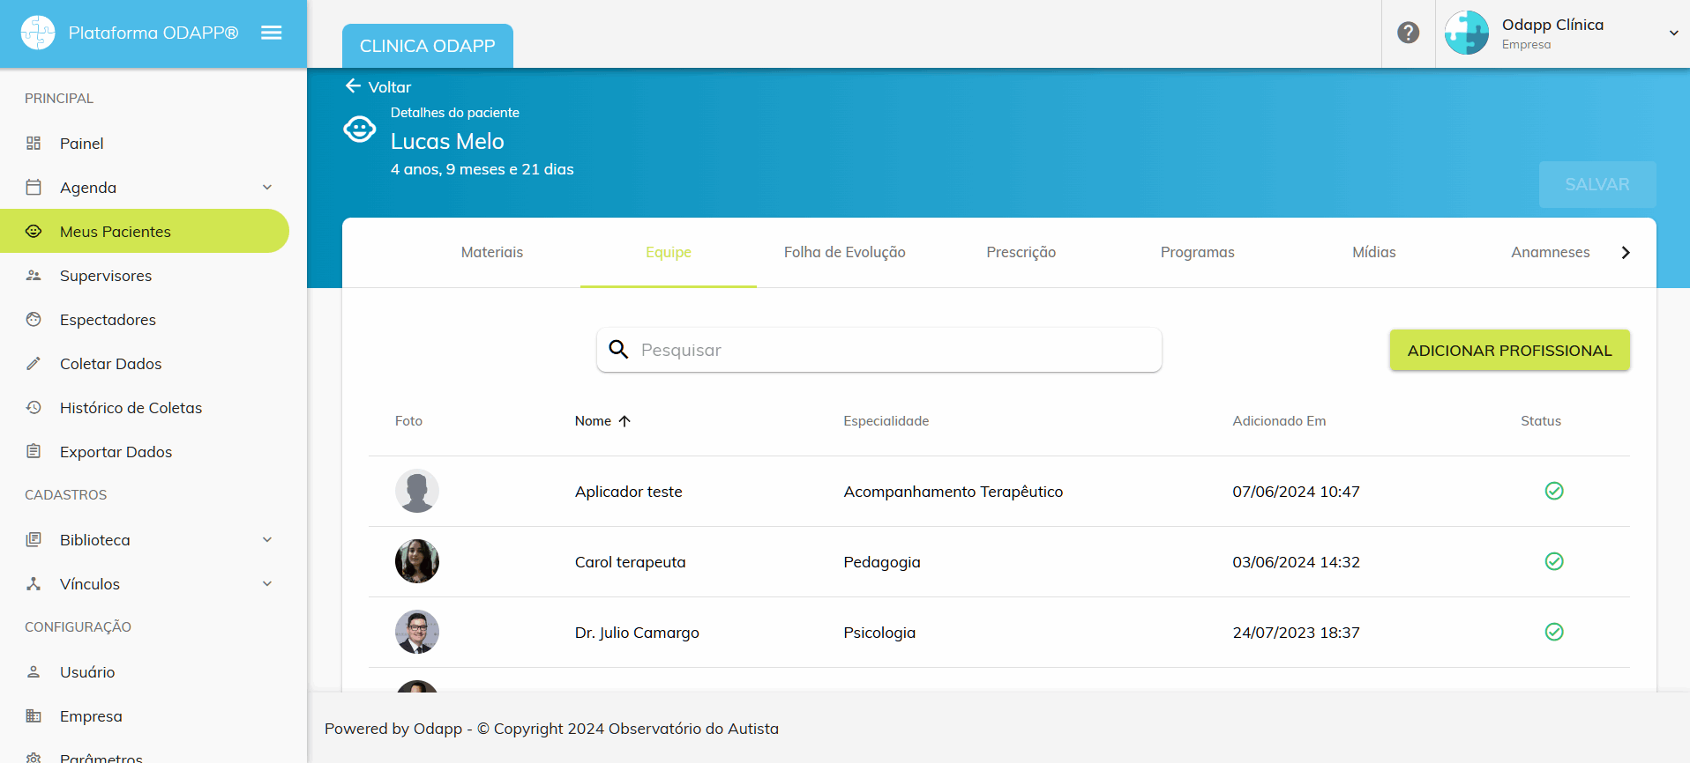Expand the Biblioteca submenu chevron

pyautogui.click(x=267, y=539)
